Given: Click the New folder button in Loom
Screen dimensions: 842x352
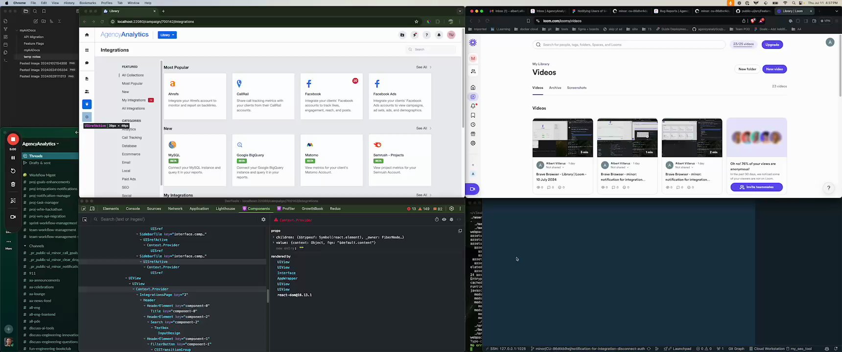Looking at the screenshot, I should click(747, 69).
